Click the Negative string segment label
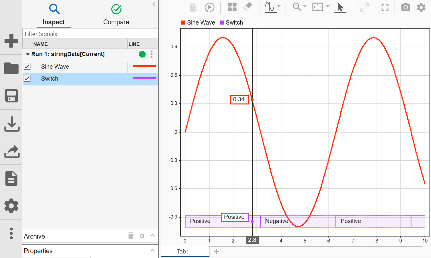Image resolution: width=431 pixels, height=258 pixels. click(x=277, y=221)
